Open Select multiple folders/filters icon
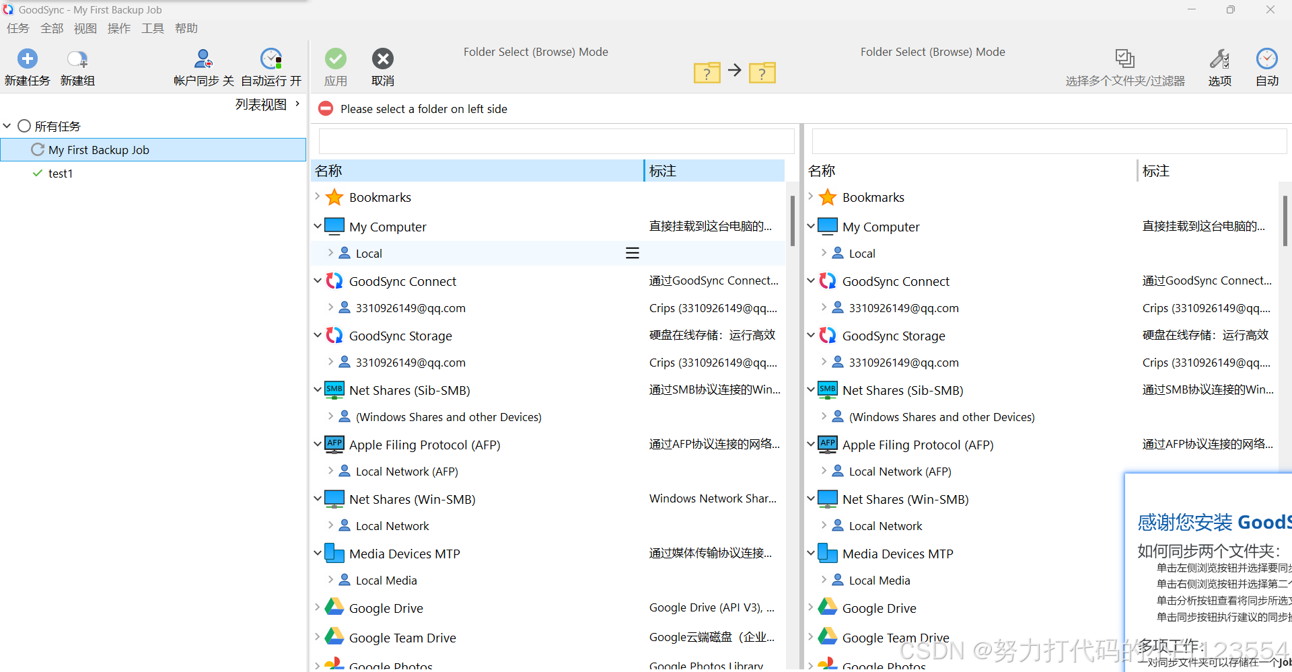 point(1124,59)
